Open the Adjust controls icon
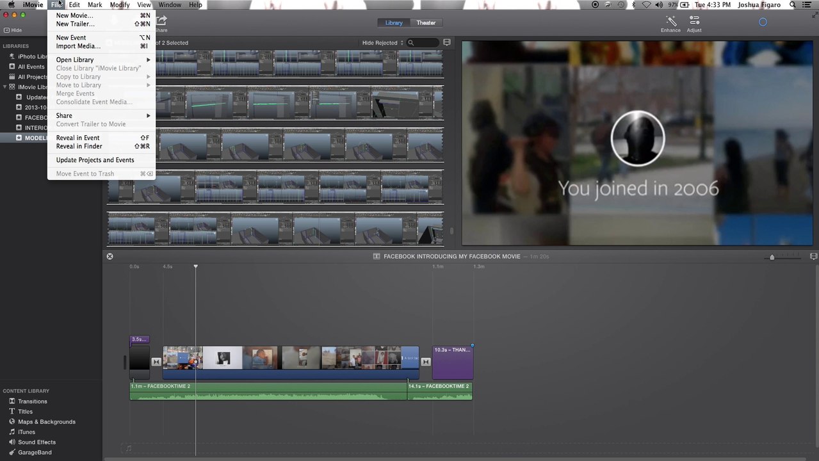 pos(694,21)
